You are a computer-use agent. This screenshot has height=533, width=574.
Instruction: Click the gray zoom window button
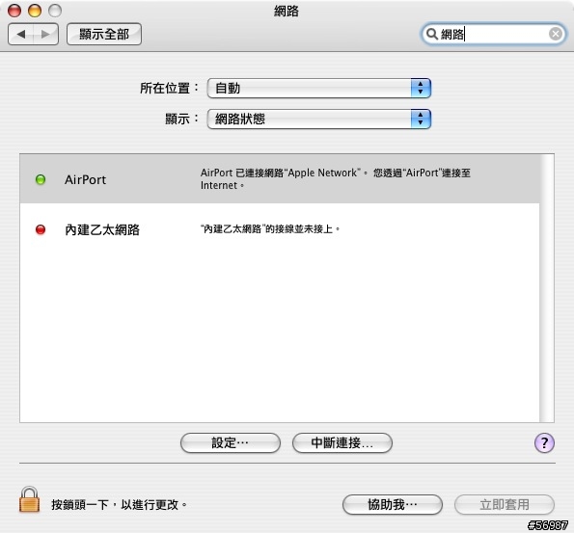(x=55, y=11)
